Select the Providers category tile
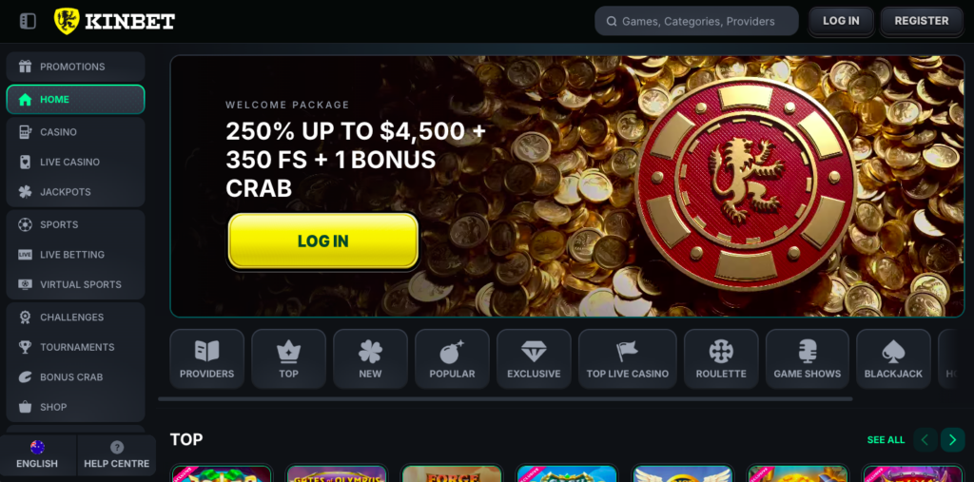 coord(206,359)
